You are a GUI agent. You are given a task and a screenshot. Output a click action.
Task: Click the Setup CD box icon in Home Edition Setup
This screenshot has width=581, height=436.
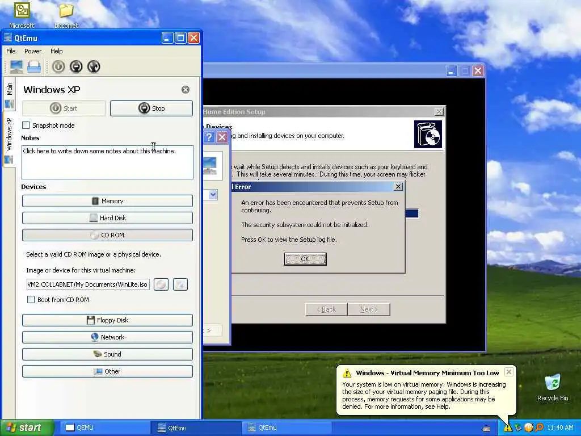click(x=428, y=134)
